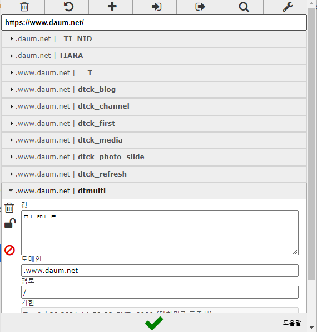Viewport: 317px width, 332px height.
Task: Open cookie search with magnifier icon
Action: [244, 7]
